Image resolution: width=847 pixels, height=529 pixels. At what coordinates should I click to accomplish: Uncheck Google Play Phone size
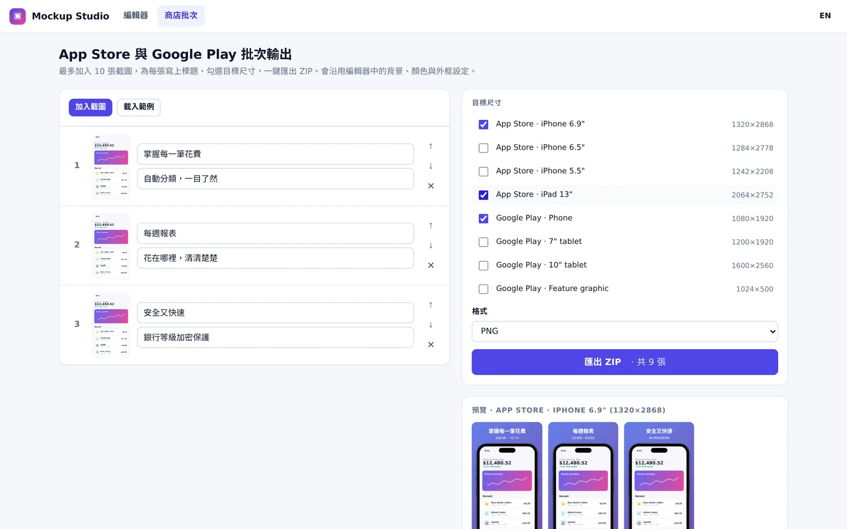483,218
